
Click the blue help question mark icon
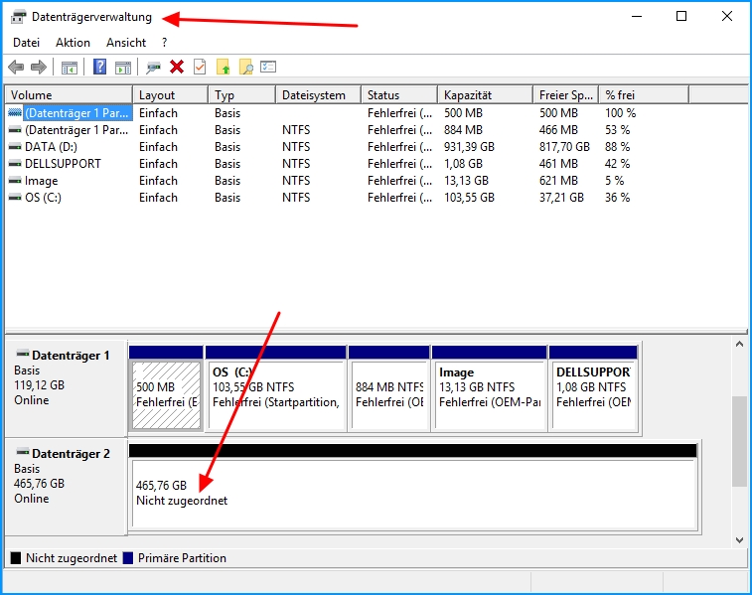[99, 68]
